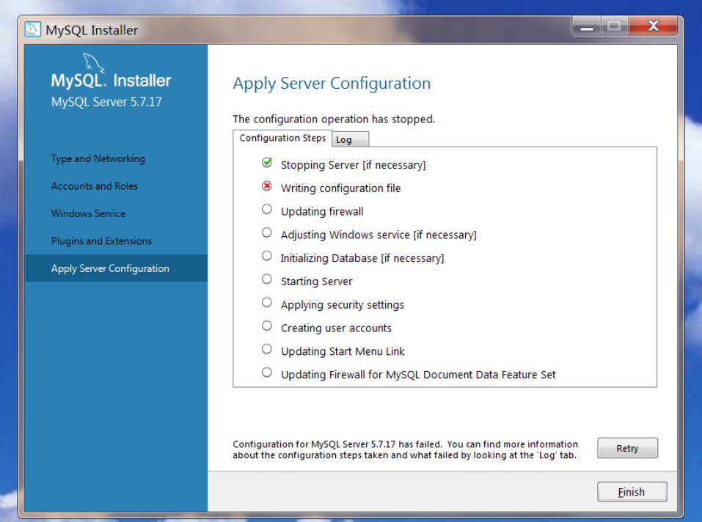Select the Configuration Steps tab
702x522 pixels.
[x=282, y=139]
